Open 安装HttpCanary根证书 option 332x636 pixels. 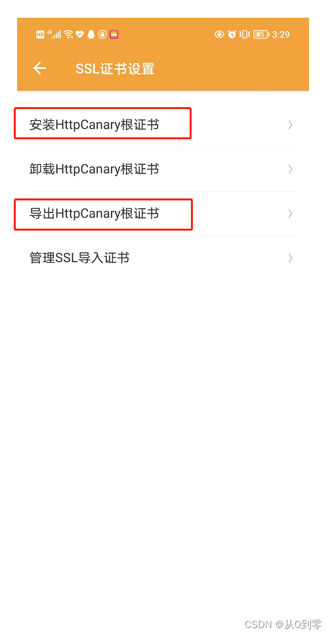(x=163, y=125)
